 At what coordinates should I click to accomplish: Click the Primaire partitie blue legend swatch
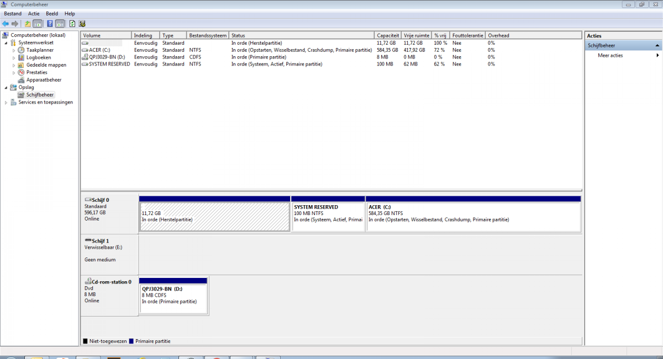[x=131, y=341]
